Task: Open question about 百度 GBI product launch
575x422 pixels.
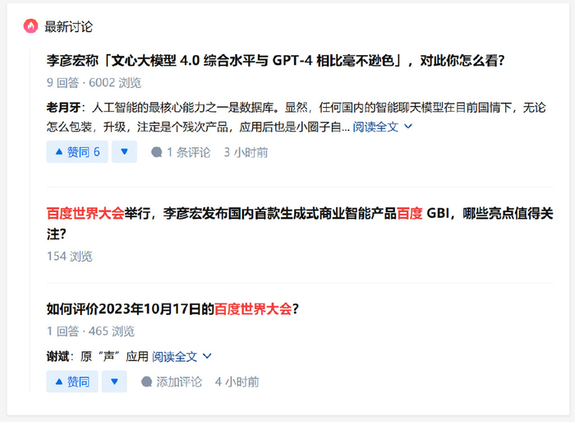Action: pos(300,223)
